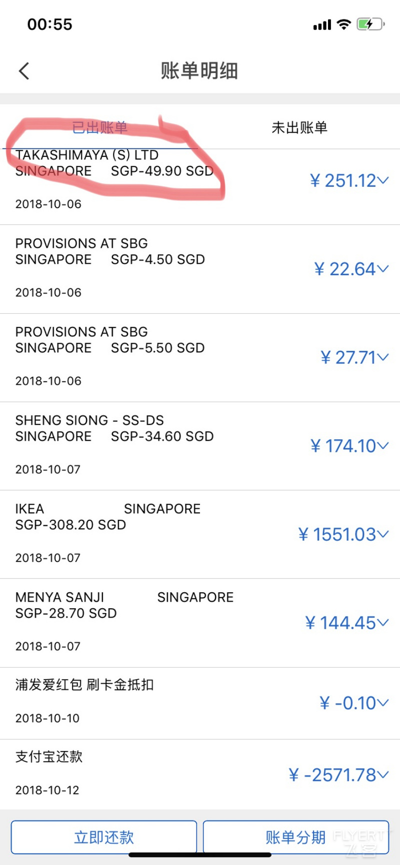Open the IKEA SINGAPORE transaction row
Viewport: 400px width, 865px height.
click(x=200, y=534)
